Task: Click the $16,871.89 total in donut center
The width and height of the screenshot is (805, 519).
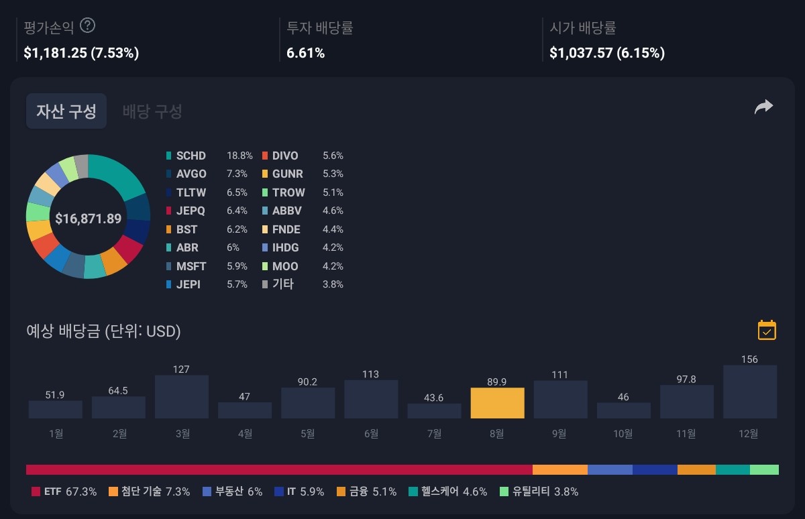Action: tap(89, 219)
